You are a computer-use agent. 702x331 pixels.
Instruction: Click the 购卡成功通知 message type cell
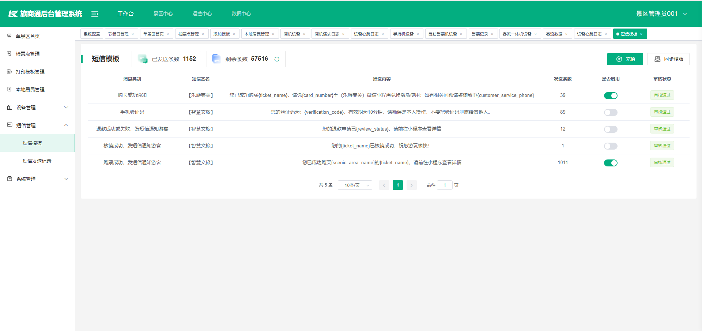pyautogui.click(x=132, y=95)
